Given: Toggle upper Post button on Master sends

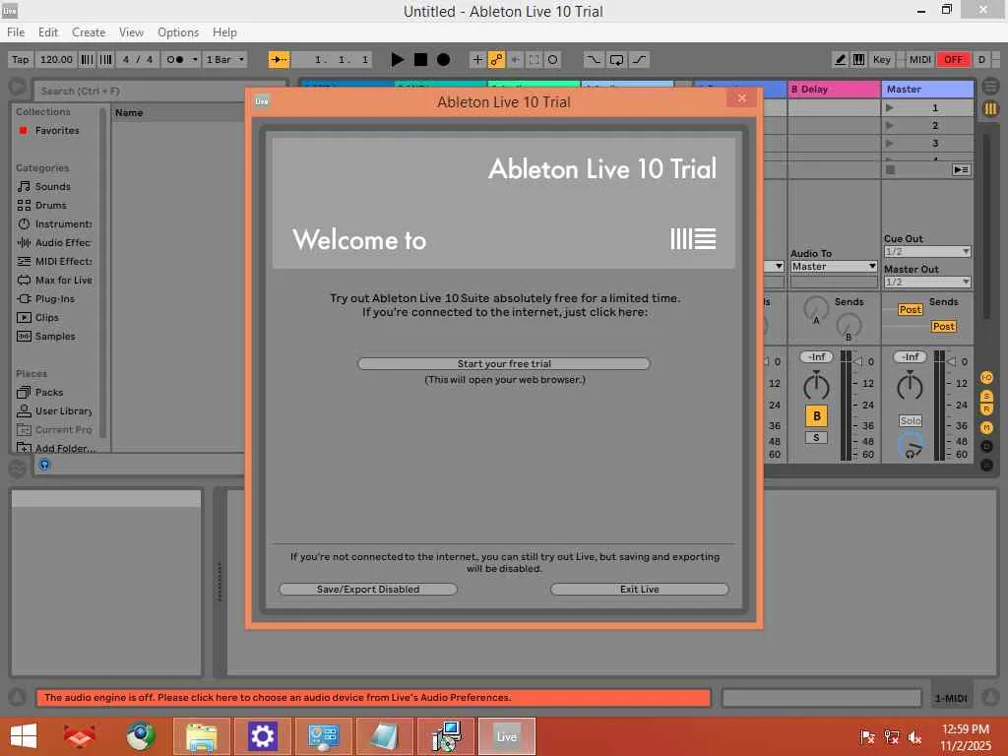Looking at the screenshot, I should [x=910, y=309].
